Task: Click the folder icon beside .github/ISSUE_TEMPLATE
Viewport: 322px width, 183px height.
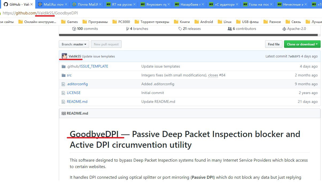Action: 63,66
